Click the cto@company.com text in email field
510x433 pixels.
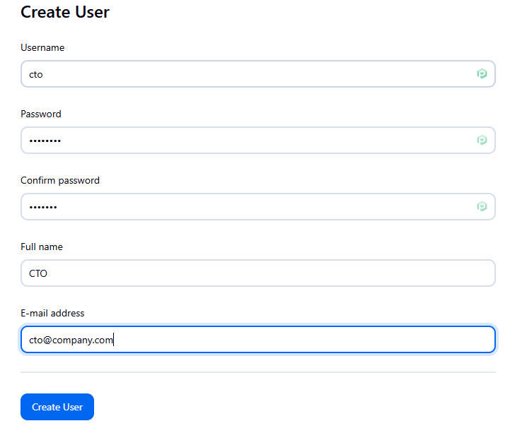tap(71, 340)
